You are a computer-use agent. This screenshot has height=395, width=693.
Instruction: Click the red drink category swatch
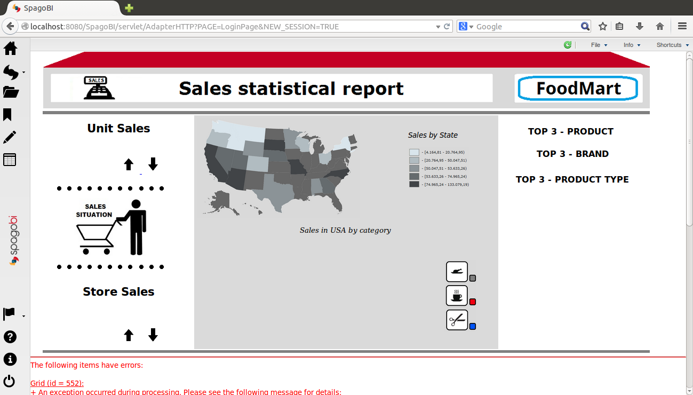click(473, 302)
